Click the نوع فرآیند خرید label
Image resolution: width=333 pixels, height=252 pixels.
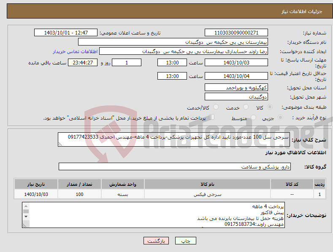click(309, 118)
